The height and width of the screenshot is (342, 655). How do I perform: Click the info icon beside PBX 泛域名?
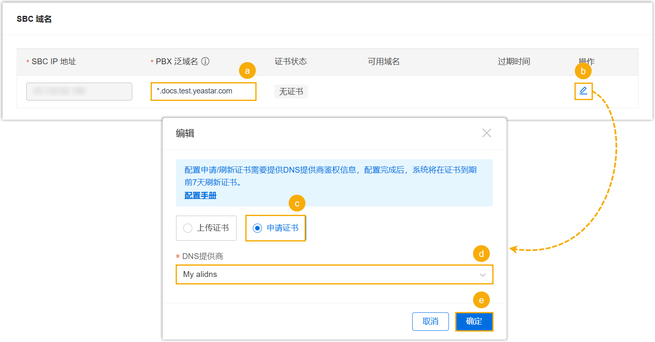[205, 61]
